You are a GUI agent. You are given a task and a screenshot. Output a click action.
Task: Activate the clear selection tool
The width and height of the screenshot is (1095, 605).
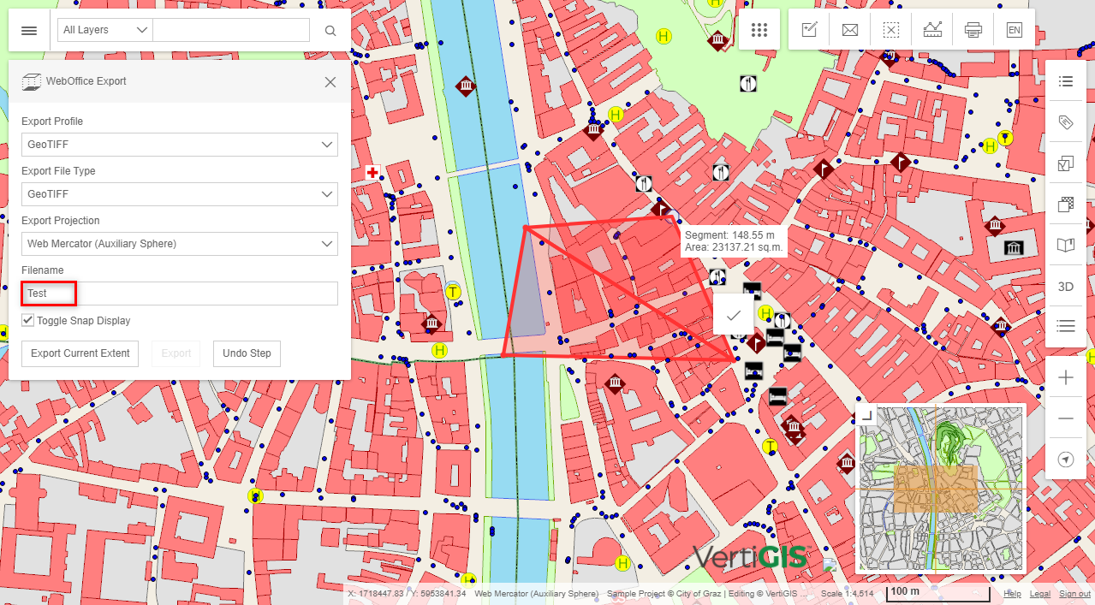pos(890,30)
